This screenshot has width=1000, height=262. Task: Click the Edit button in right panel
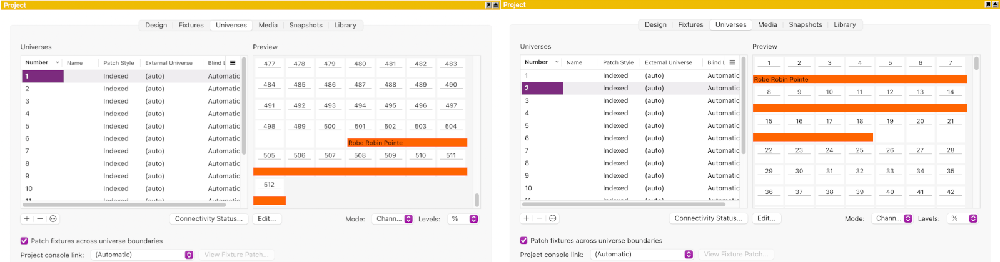pos(766,218)
